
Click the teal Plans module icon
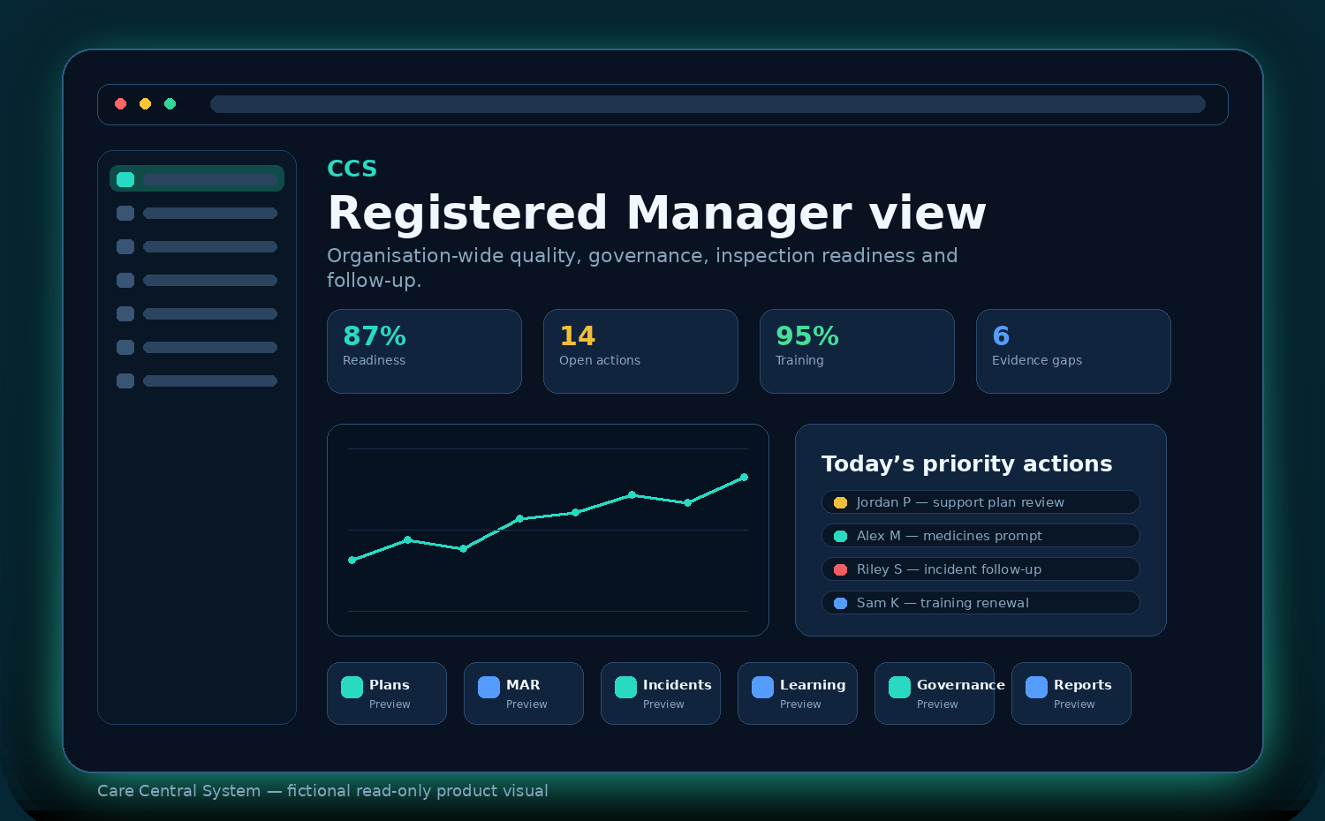click(352, 687)
